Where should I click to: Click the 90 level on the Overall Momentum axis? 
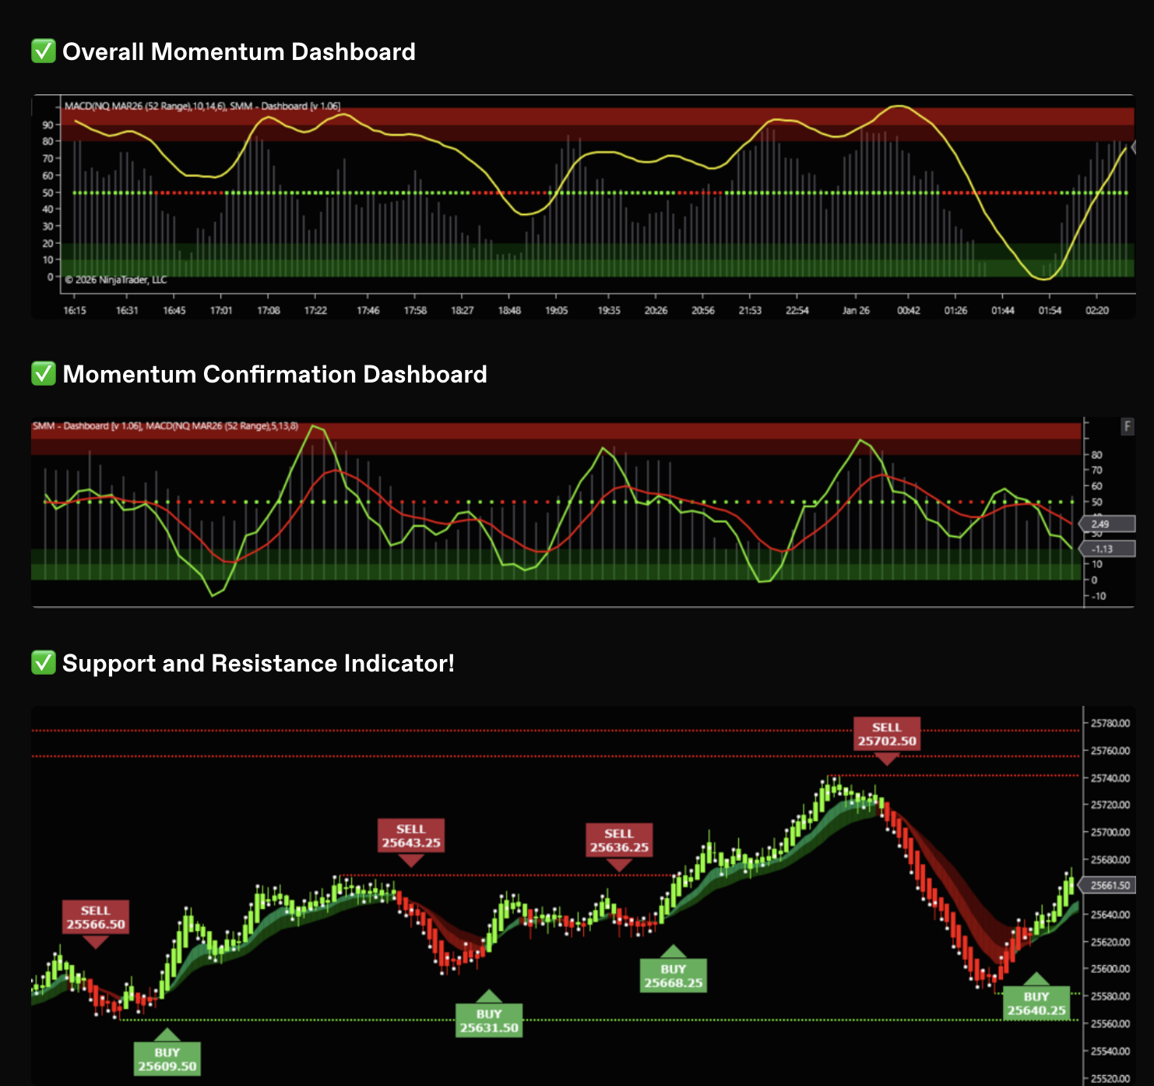pos(47,125)
